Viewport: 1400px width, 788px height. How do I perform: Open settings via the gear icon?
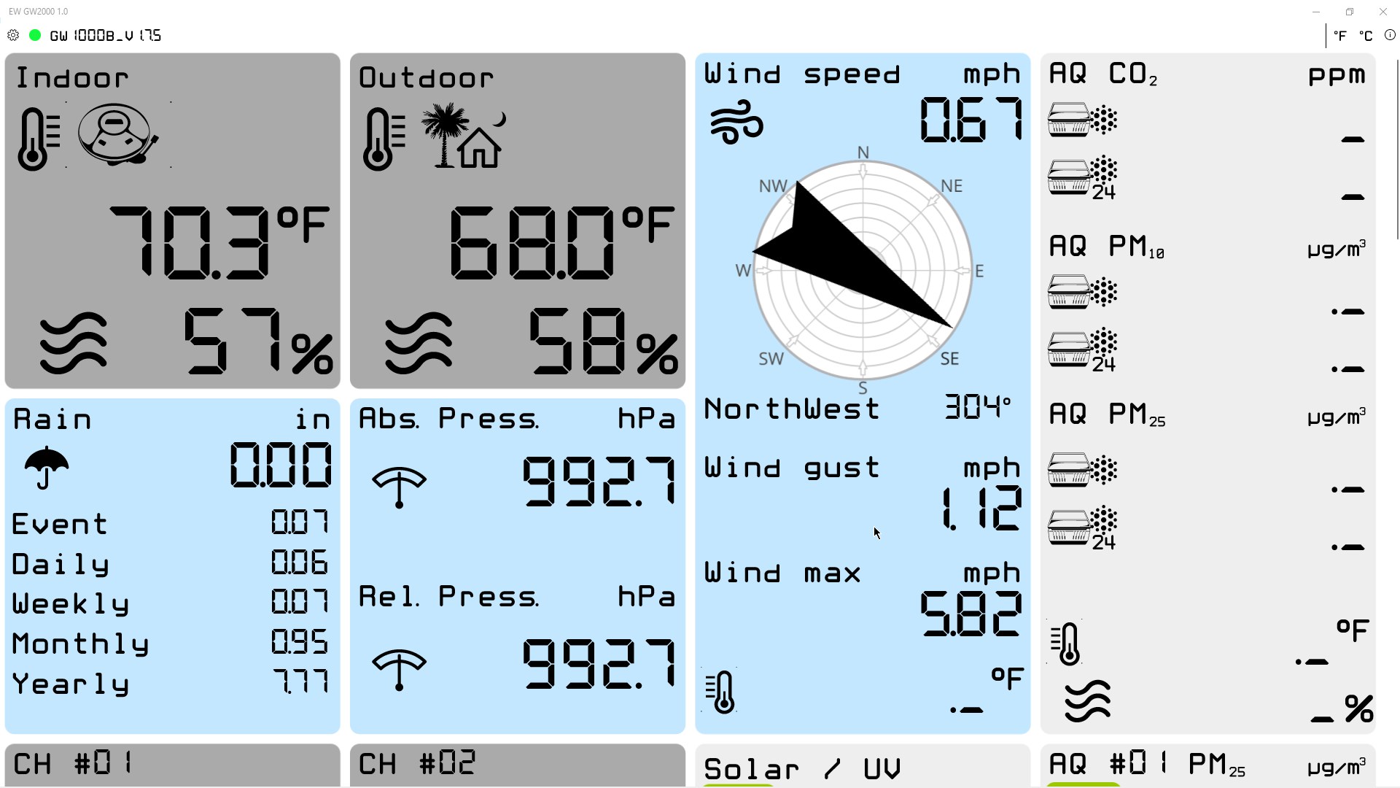[13, 35]
